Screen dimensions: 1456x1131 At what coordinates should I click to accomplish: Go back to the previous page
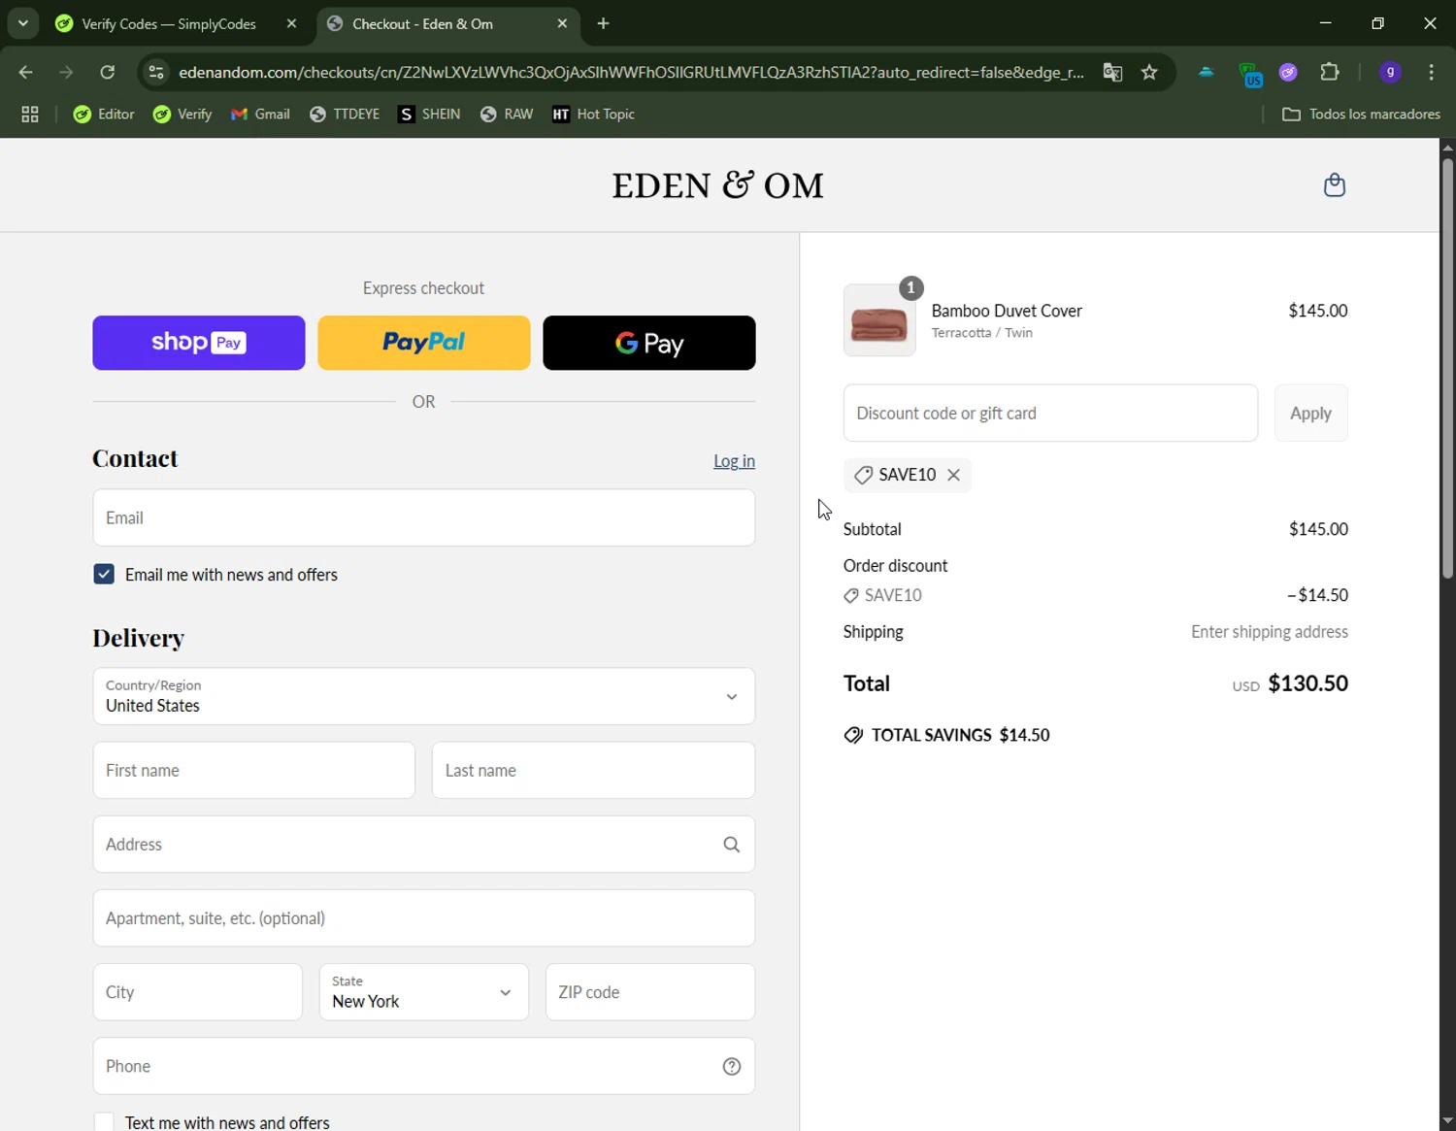pos(26,72)
